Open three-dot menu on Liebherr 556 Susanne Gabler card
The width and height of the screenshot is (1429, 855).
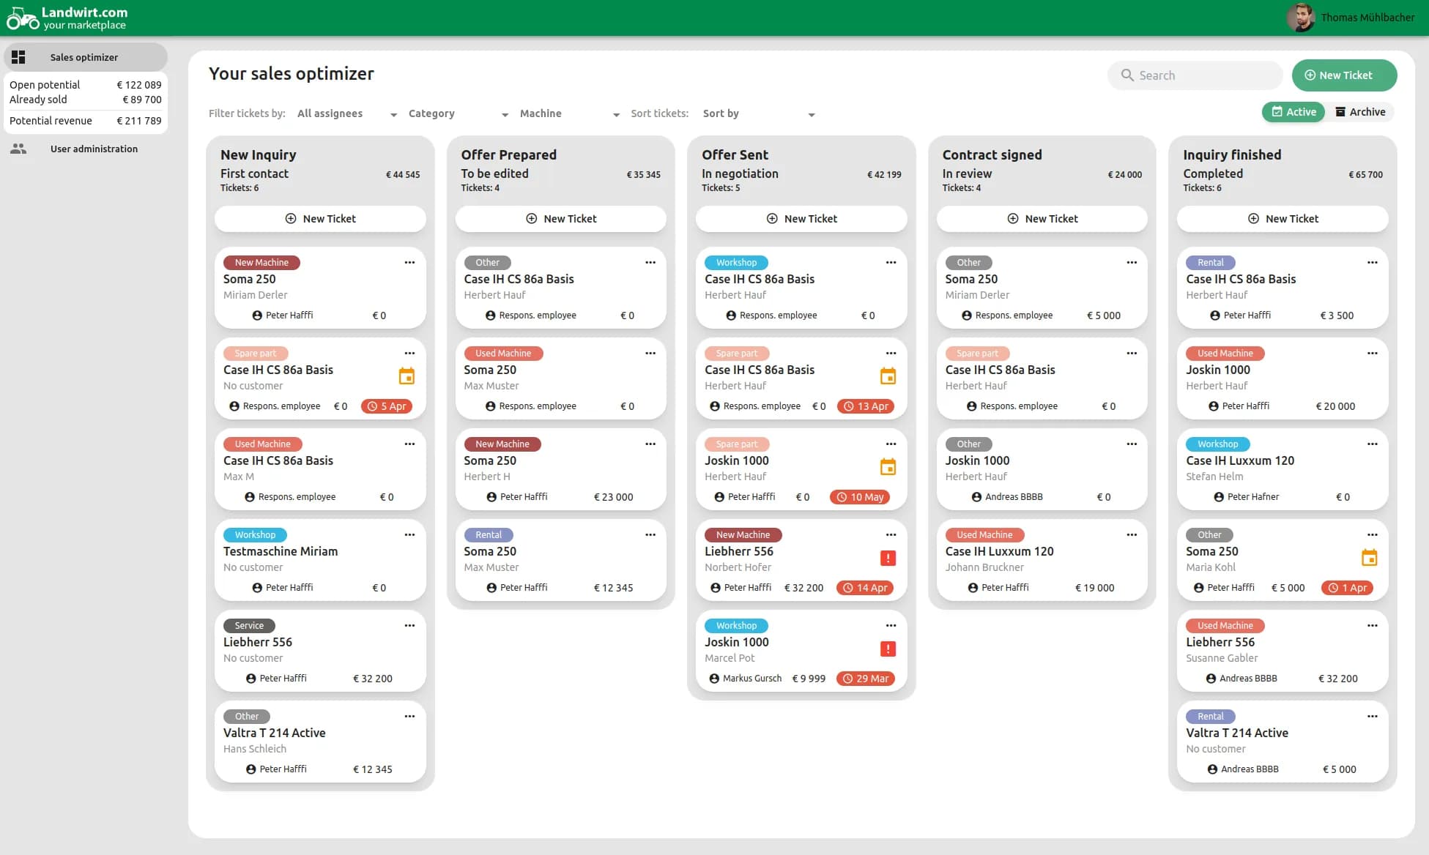coord(1373,626)
